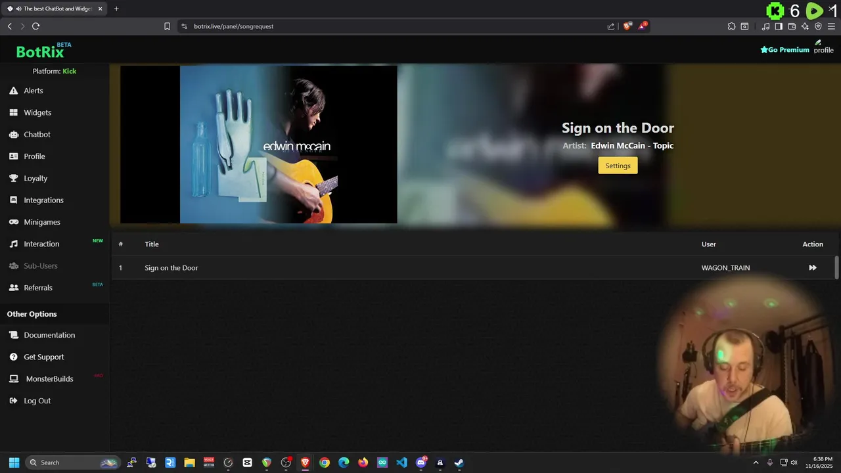The image size is (841, 473).
Task: Click the system tray volume icon
Action: point(794,462)
